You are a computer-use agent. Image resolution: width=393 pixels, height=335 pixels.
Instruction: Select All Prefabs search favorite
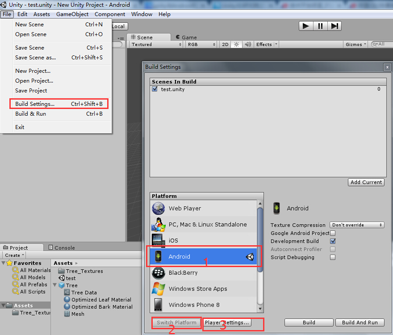(30, 285)
